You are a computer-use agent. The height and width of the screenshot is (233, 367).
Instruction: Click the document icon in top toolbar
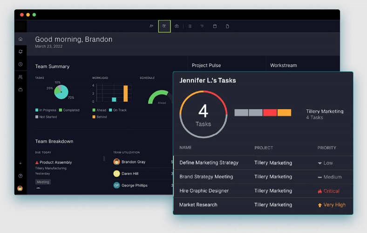(227, 26)
